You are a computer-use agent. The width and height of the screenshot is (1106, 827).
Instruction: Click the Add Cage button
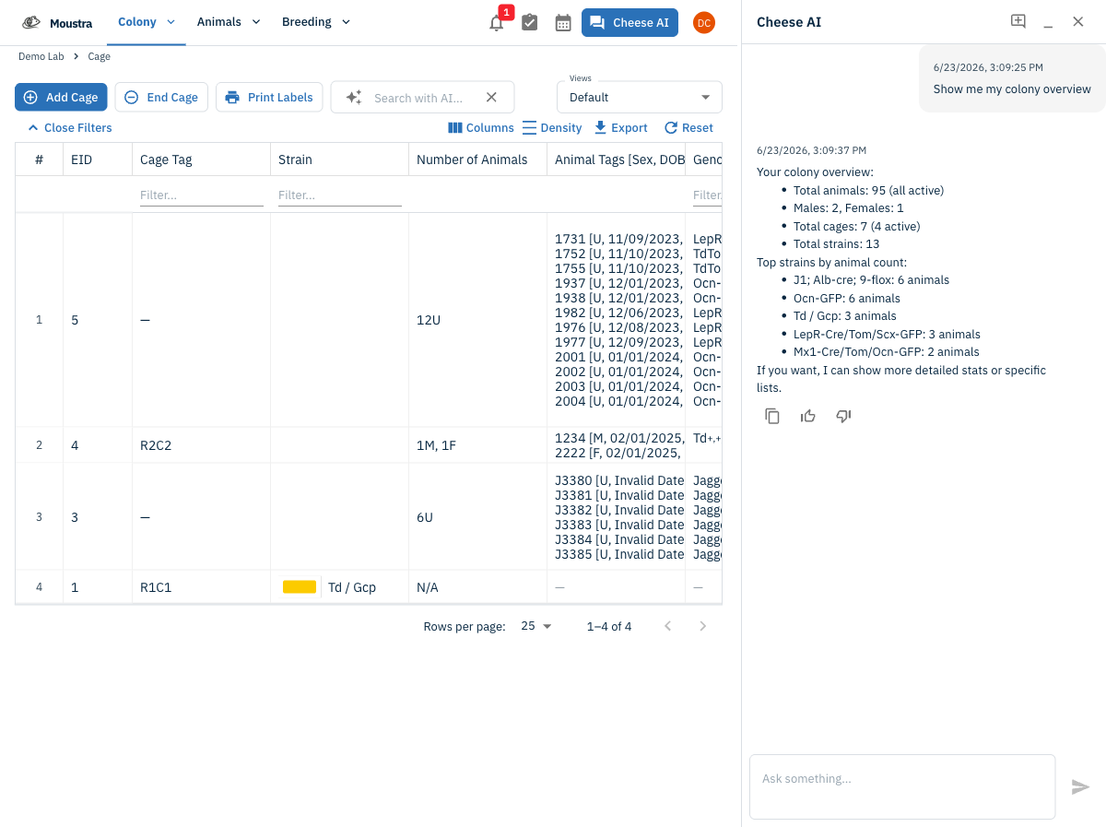61,97
